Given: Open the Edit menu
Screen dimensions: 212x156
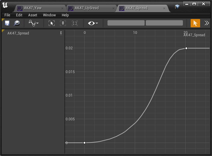Looking at the screenshot, I should click(19, 15).
